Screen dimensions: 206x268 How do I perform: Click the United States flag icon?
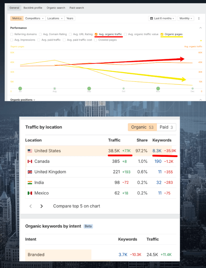pyautogui.click(x=30, y=151)
